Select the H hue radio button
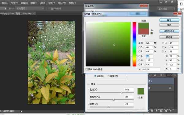 pos(139,43)
